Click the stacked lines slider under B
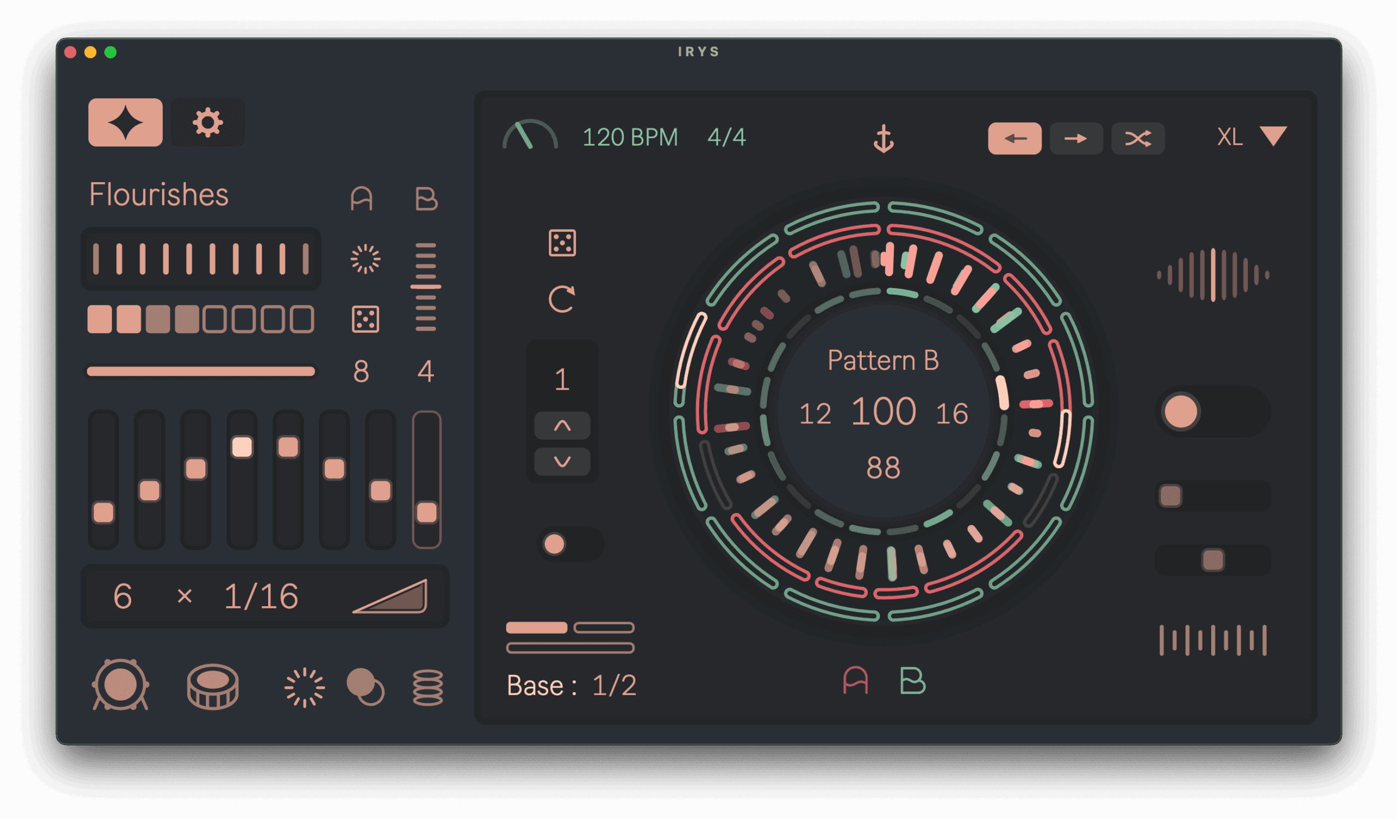The height and width of the screenshot is (819, 1398). click(425, 286)
